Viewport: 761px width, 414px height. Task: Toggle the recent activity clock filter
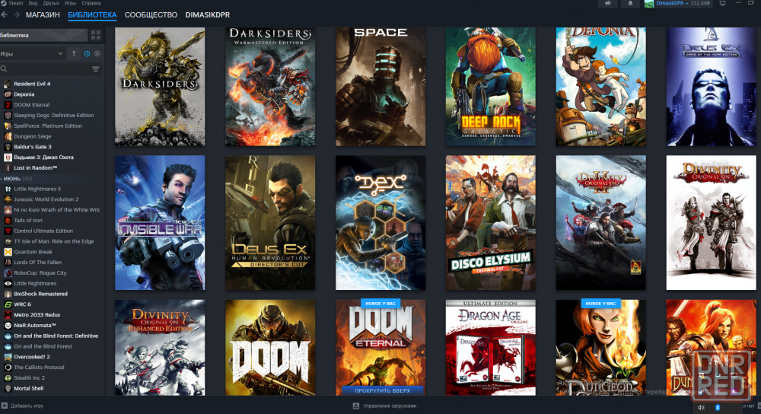(x=88, y=54)
